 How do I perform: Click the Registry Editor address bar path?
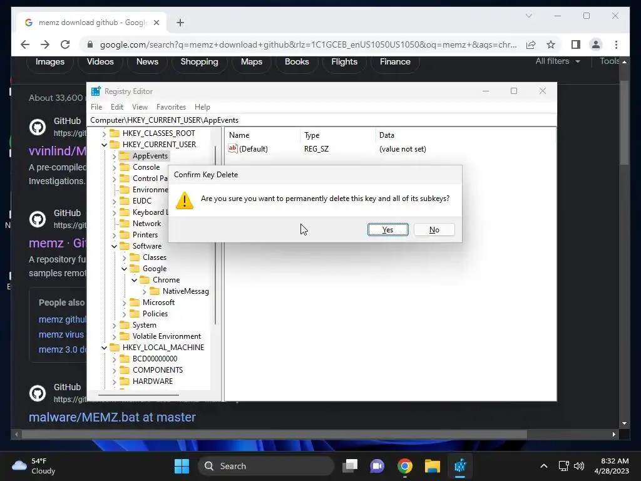322,120
